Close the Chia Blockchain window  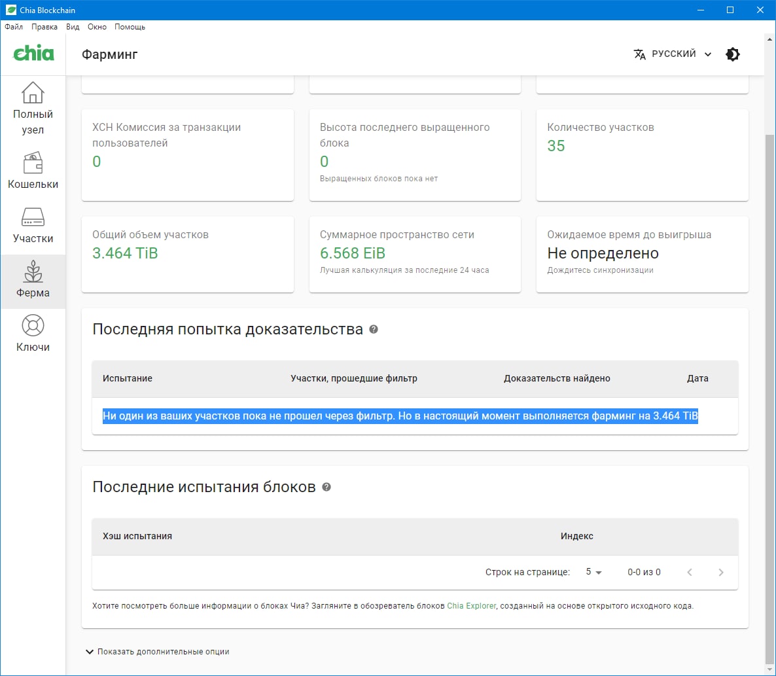pos(760,10)
